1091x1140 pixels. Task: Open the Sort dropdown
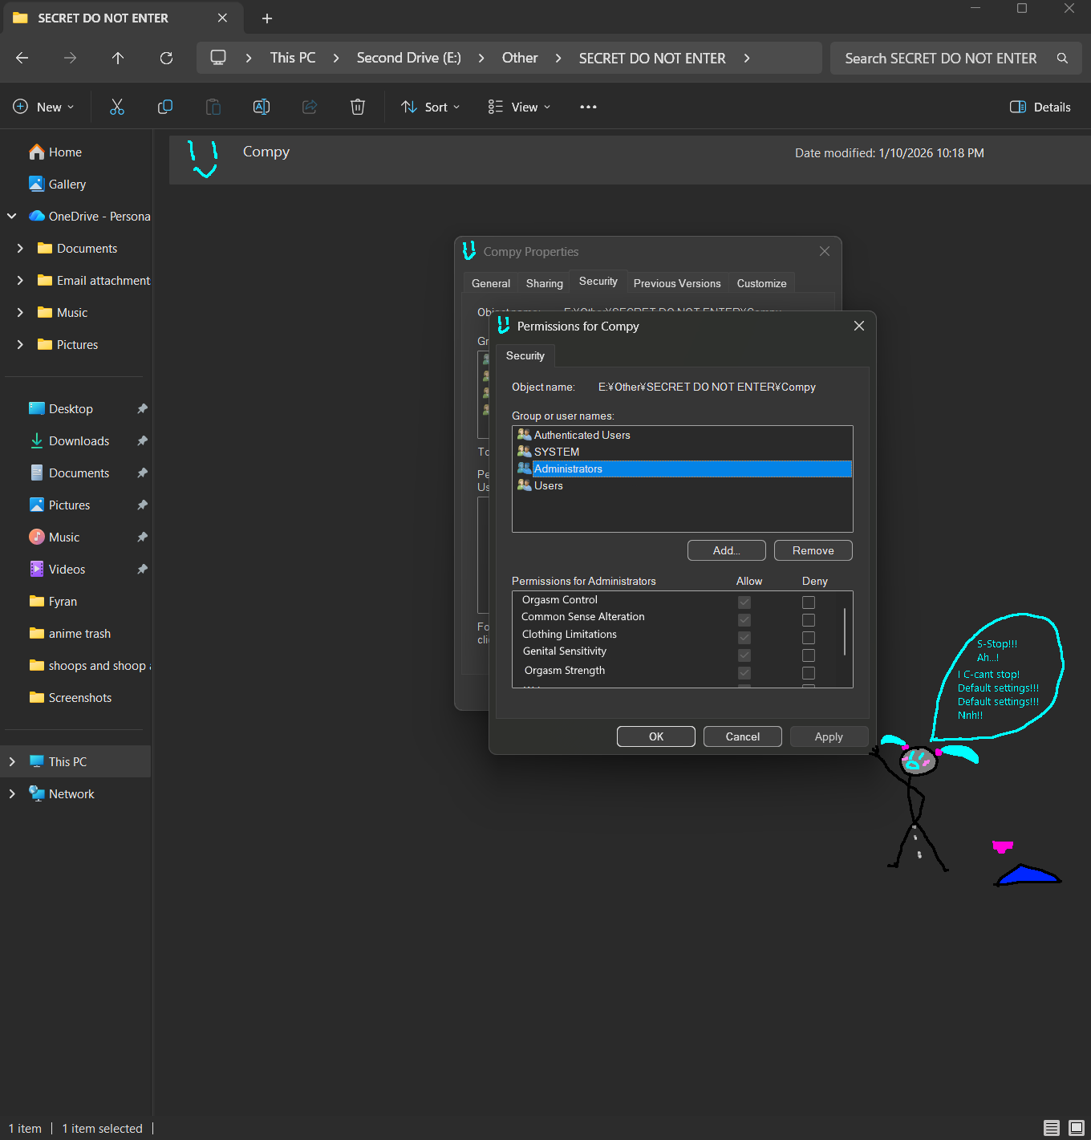coord(431,107)
